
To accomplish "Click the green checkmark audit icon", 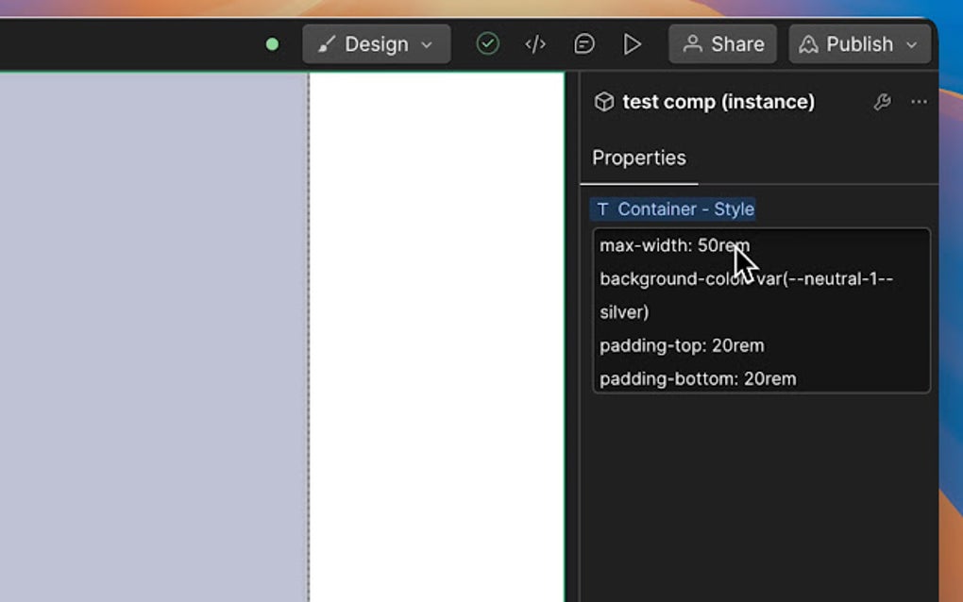I will (x=487, y=43).
